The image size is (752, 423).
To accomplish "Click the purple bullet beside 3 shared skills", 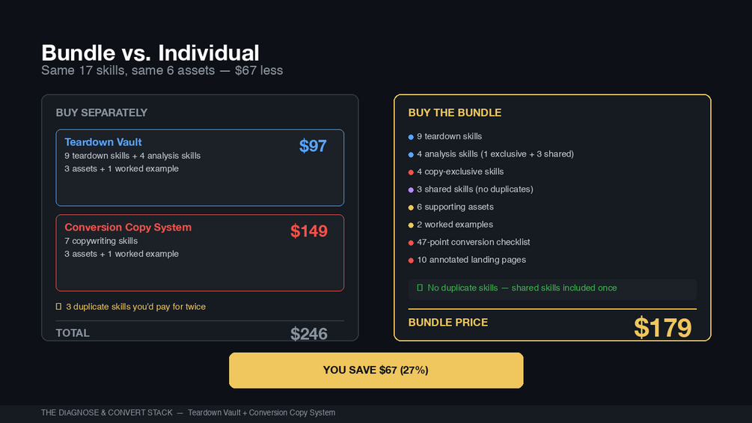I will (x=411, y=190).
